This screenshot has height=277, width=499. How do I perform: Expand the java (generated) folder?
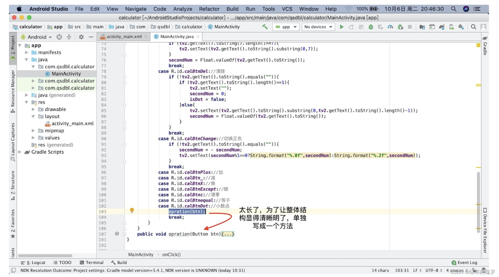coord(26,95)
